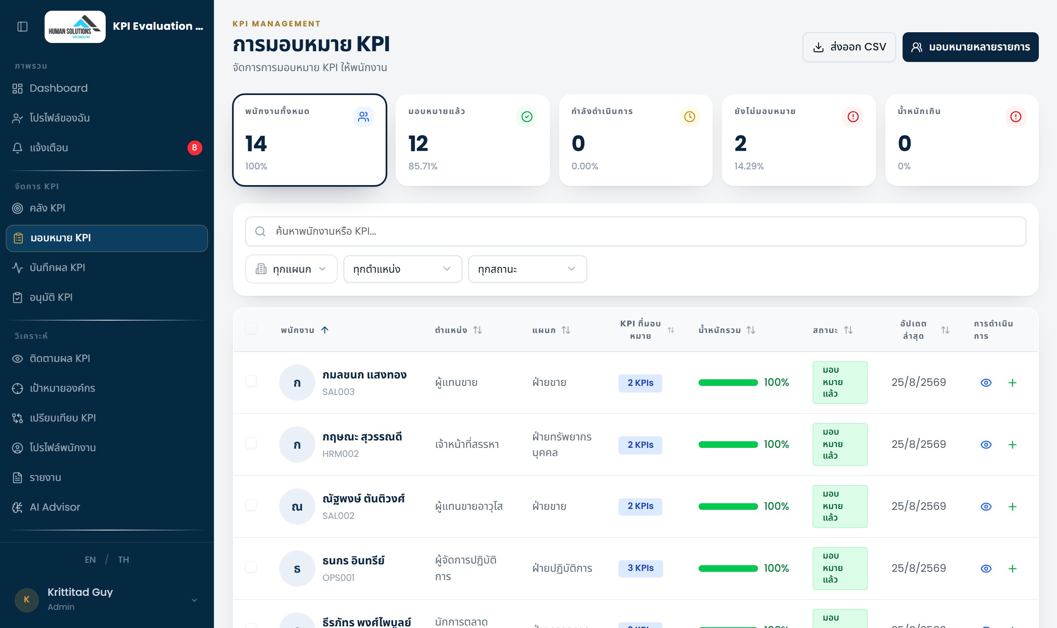Image resolution: width=1057 pixels, height=628 pixels.
Task: Add KPI for ธนกร อินทรีย์ (plus icon)
Action: (x=1012, y=569)
